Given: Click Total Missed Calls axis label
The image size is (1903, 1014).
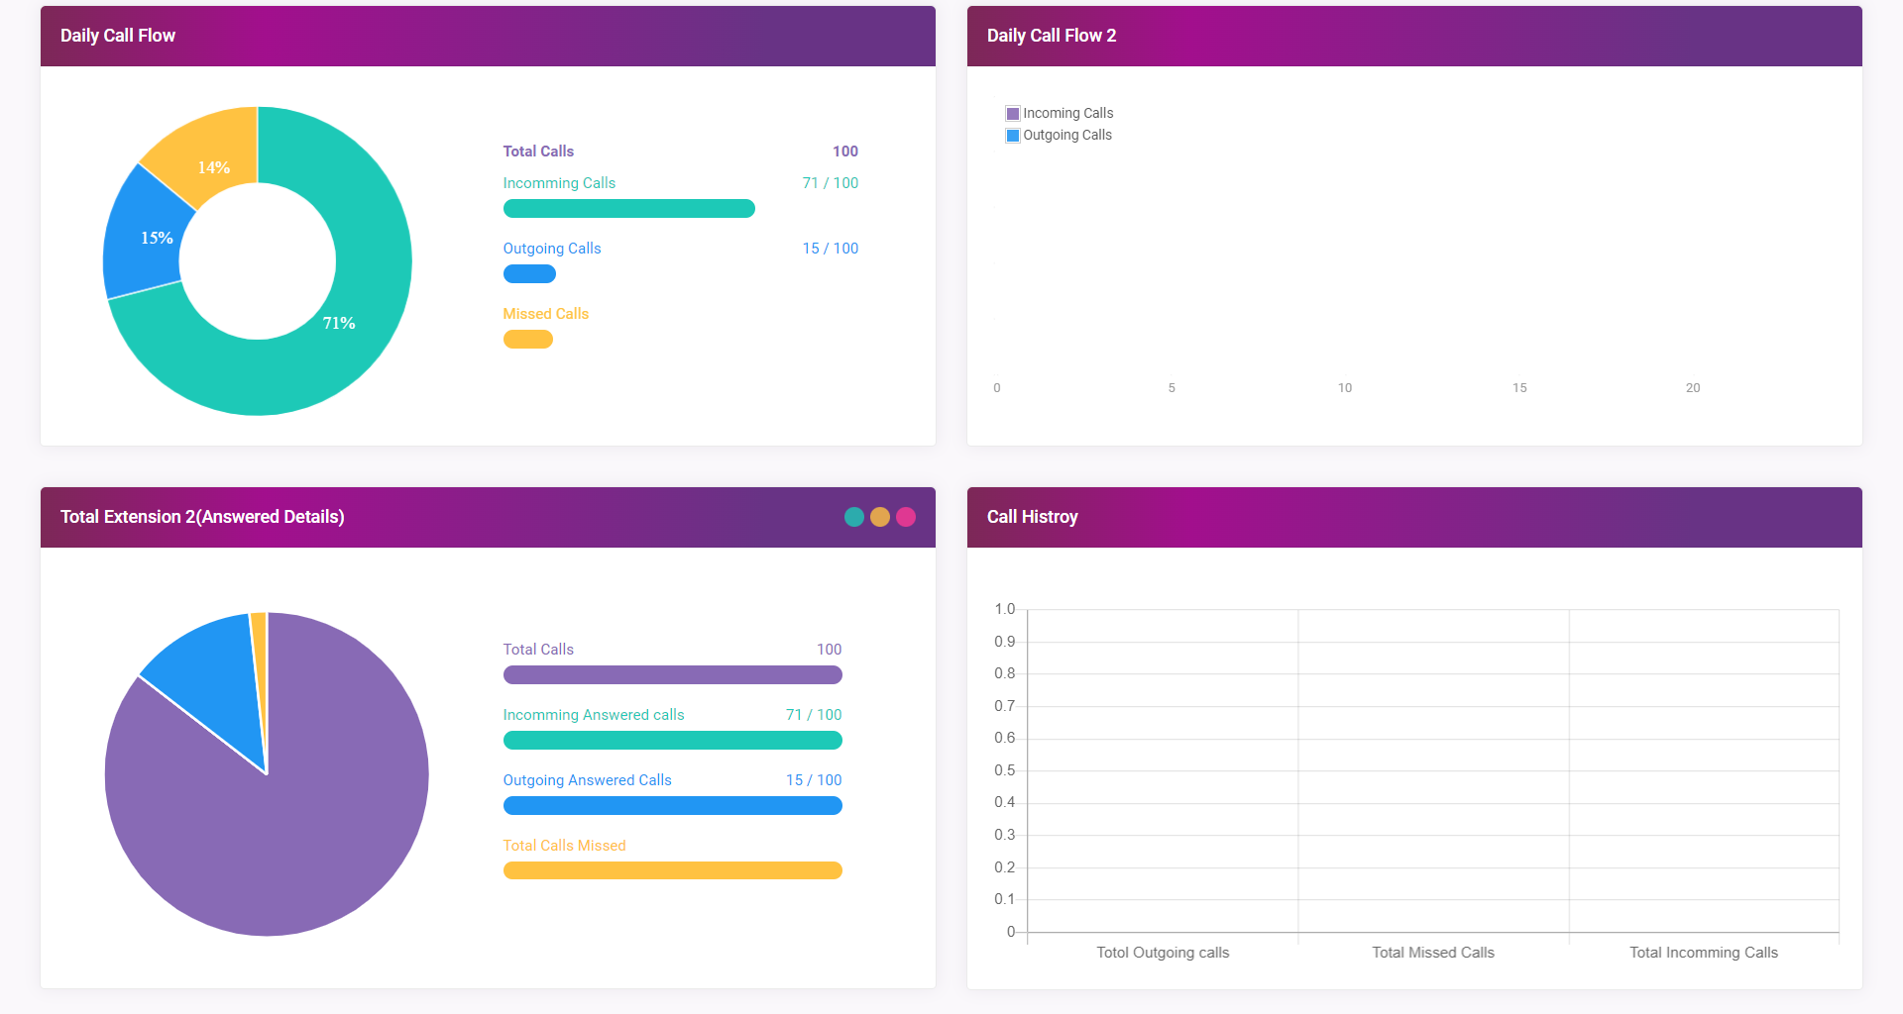Looking at the screenshot, I should click(1432, 953).
